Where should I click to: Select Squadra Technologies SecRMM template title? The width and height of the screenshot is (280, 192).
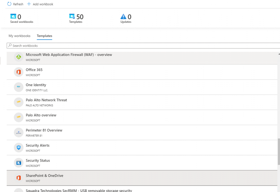pyautogui.click(x=79, y=190)
